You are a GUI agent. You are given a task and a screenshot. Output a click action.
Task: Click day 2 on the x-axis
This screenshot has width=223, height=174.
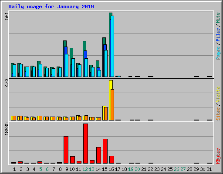pyautogui.click(x=21, y=169)
